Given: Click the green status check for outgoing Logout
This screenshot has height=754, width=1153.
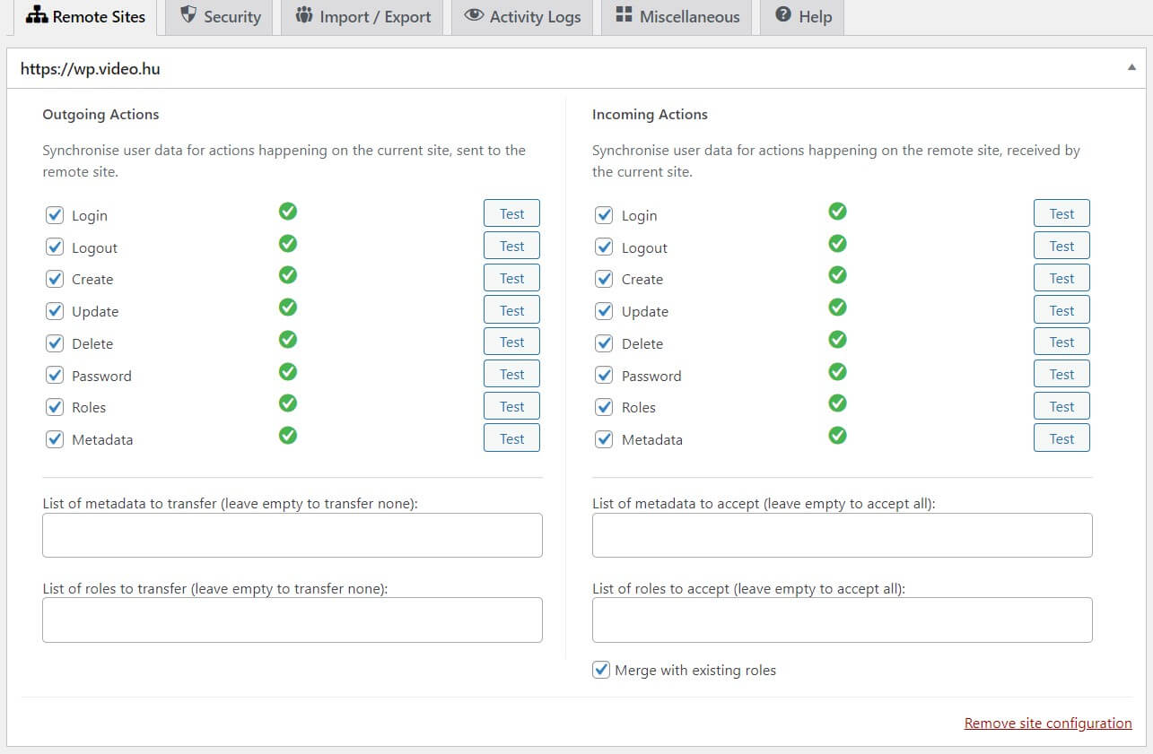Looking at the screenshot, I should point(288,244).
